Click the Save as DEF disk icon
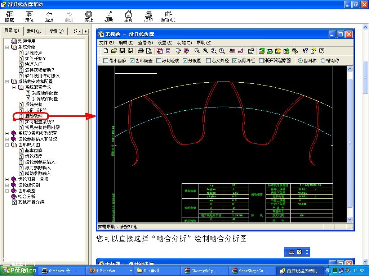Viewport: 369px width, 276px height. [130, 51]
